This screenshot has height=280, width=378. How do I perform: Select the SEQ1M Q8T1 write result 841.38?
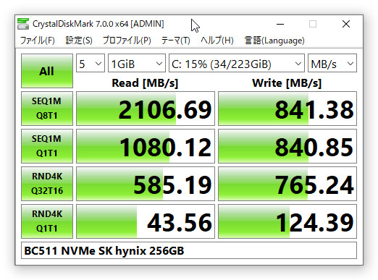[x=287, y=109]
